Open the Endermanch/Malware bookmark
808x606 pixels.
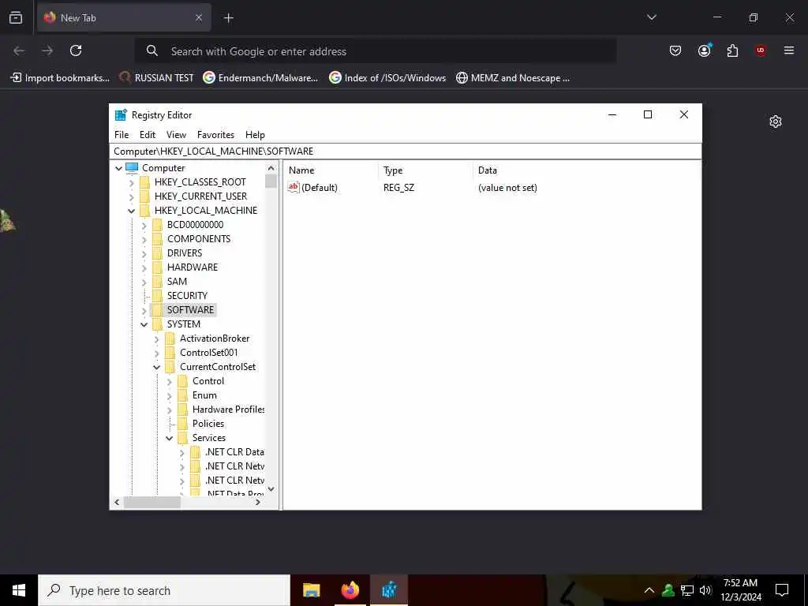tap(260, 78)
